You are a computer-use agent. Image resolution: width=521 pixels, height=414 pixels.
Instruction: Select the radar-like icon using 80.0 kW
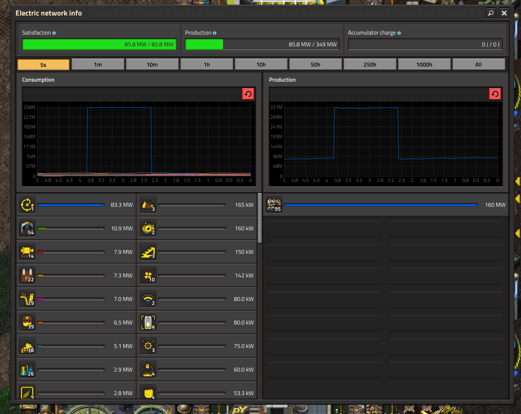click(x=148, y=299)
